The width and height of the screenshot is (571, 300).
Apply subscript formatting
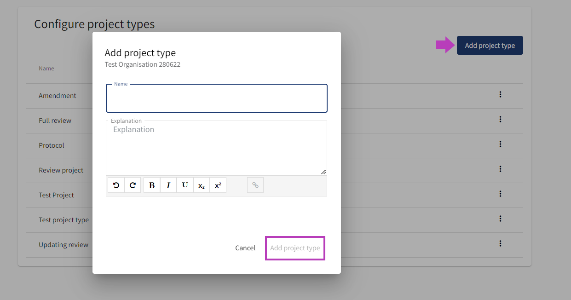pos(202,185)
